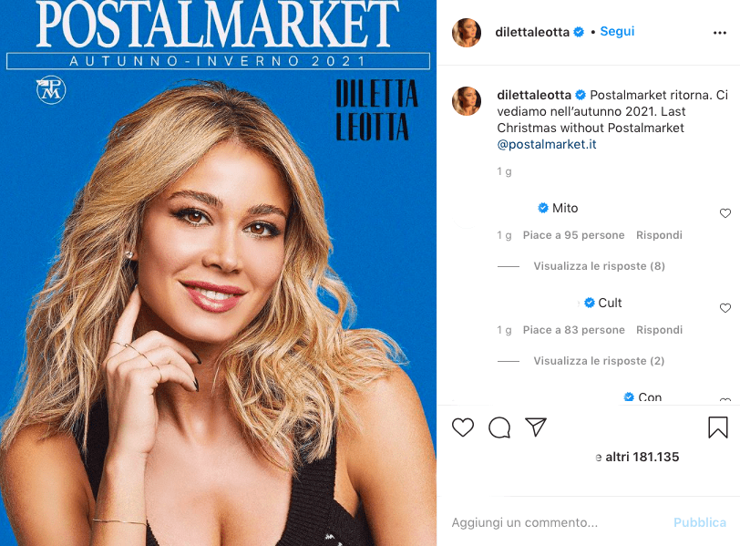Expand replies to Cult comment (2)
The height and width of the screenshot is (546, 740).
[599, 361]
